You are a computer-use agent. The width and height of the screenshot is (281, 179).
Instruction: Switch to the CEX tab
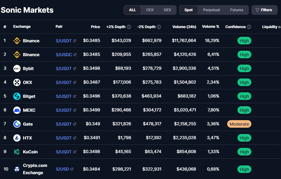pos(150,10)
